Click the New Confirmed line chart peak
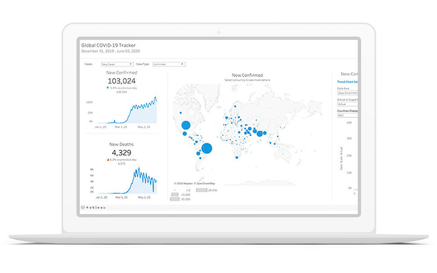Viewport: 437px width, 273px height. pyautogui.click(x=155, y=98)
